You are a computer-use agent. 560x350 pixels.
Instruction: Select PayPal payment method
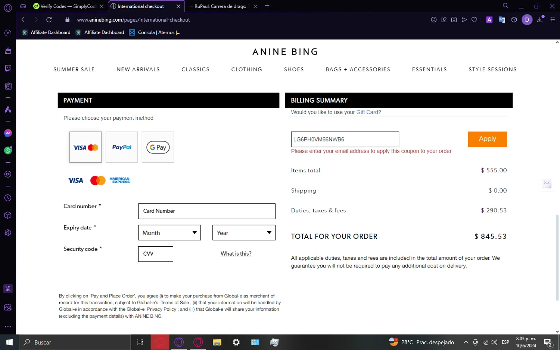click(122, 147)
